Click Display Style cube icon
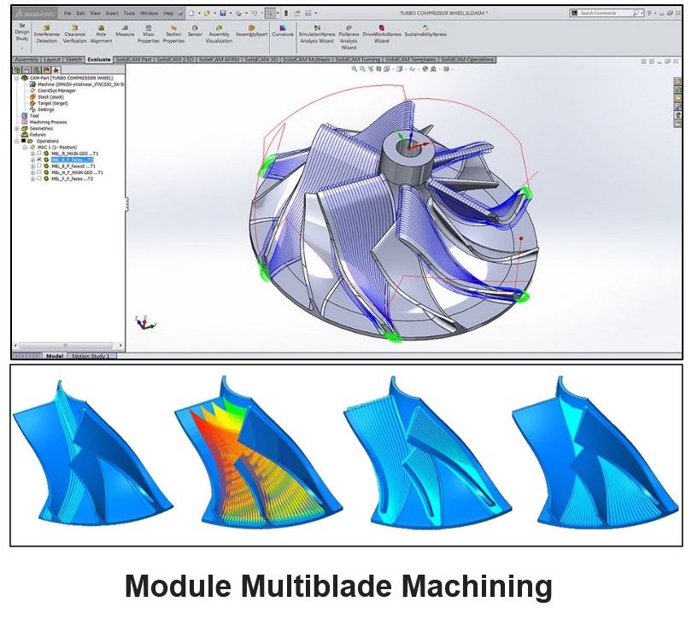 pos(400,69)
